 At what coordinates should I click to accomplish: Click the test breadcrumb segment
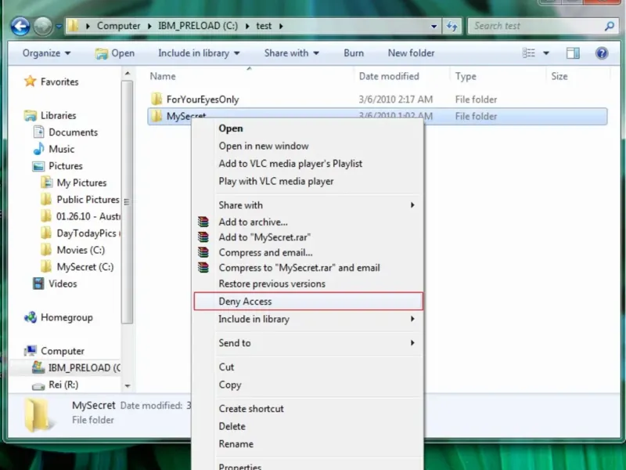(x=264, y=26)
